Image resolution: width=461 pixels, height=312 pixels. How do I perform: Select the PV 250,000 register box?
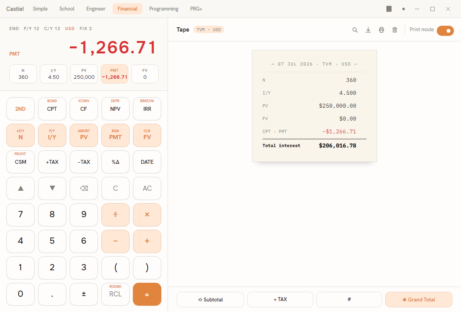[x=84, y=74]
